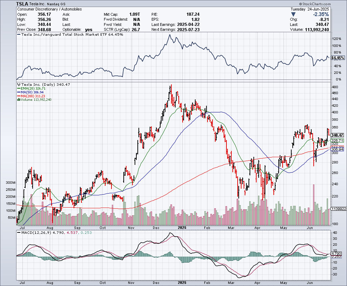347x286 pixels.
Task: Click Consumer Discretionary / Automobiles sector text
Action: (49, 9)
